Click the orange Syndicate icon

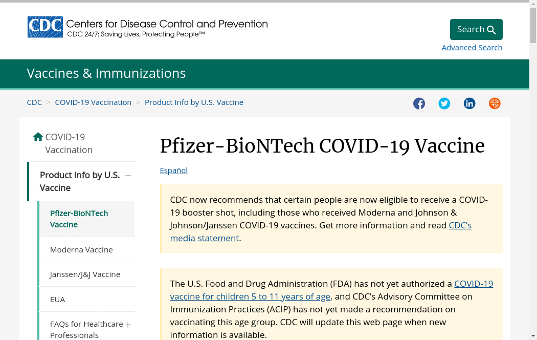[x=494, y=103]
